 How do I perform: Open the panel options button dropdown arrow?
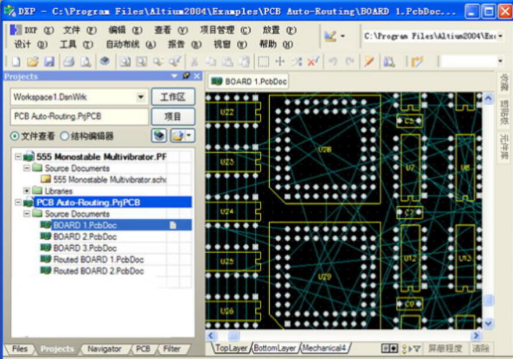tap(189, 135)
